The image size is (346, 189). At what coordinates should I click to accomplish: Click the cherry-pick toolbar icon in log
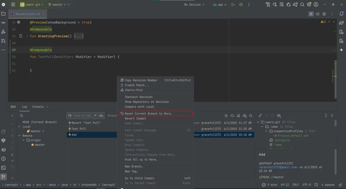coord(238,116)
